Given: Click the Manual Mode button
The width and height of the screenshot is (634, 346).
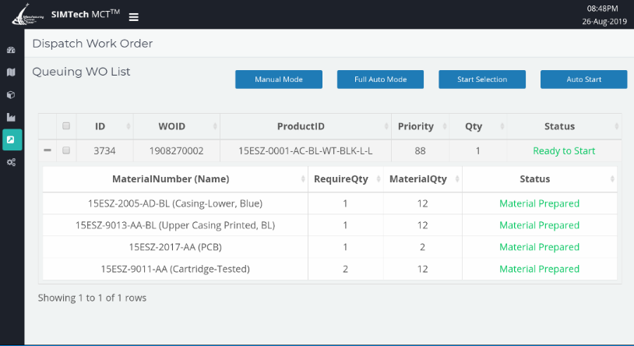Looking at the screenshot, I should 279,79.
